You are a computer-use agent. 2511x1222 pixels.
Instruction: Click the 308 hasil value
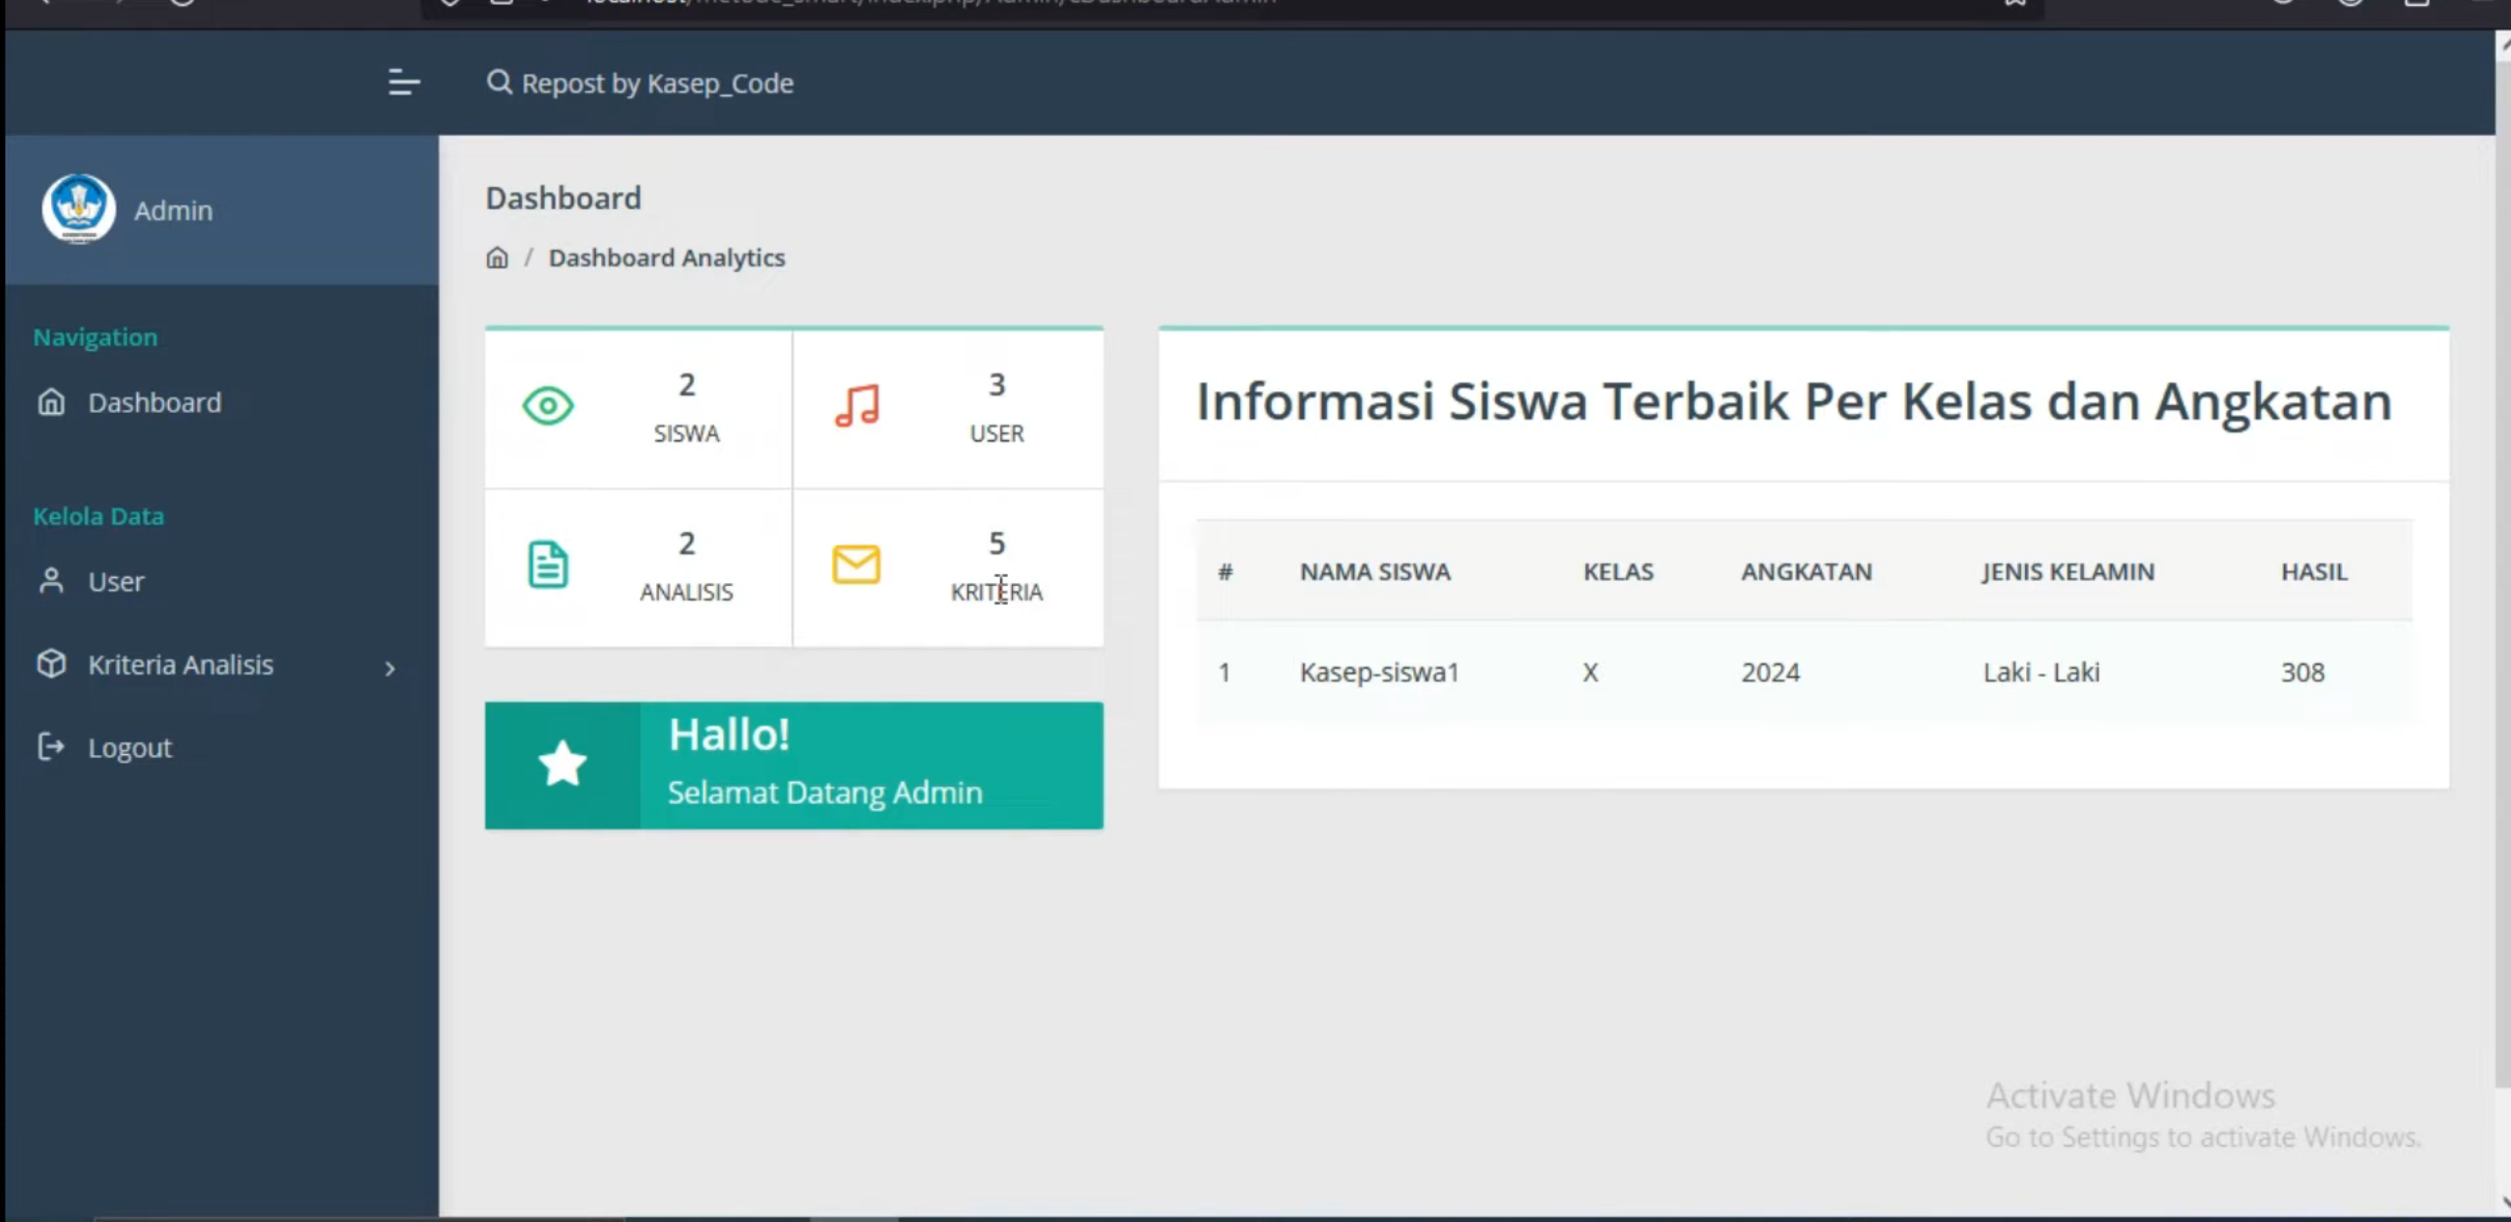pos(2302,672)
